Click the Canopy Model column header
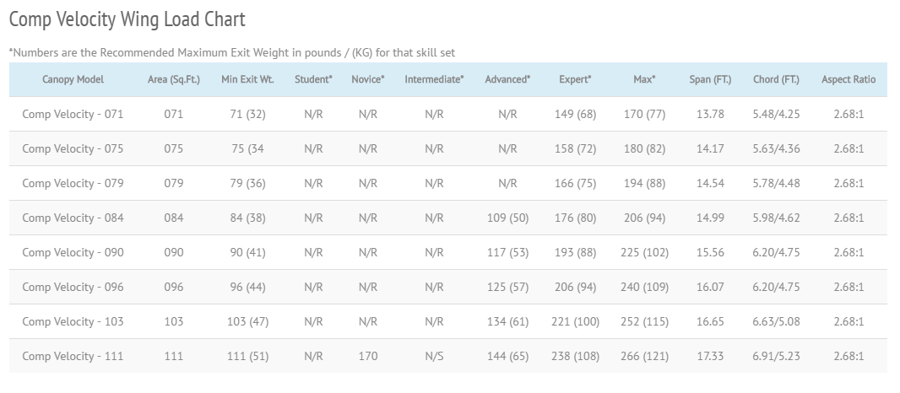900x393 pixels. [x=73, y=79]
